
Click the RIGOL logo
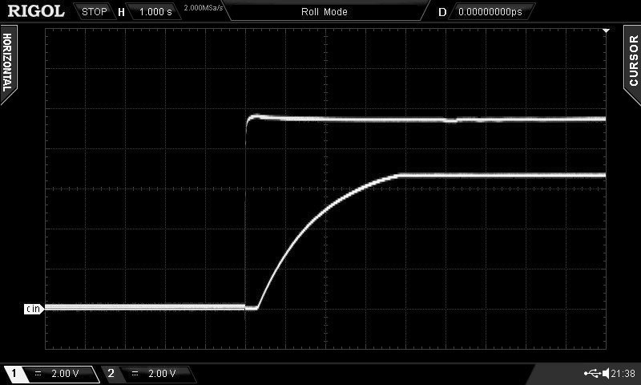pos(36,11)
